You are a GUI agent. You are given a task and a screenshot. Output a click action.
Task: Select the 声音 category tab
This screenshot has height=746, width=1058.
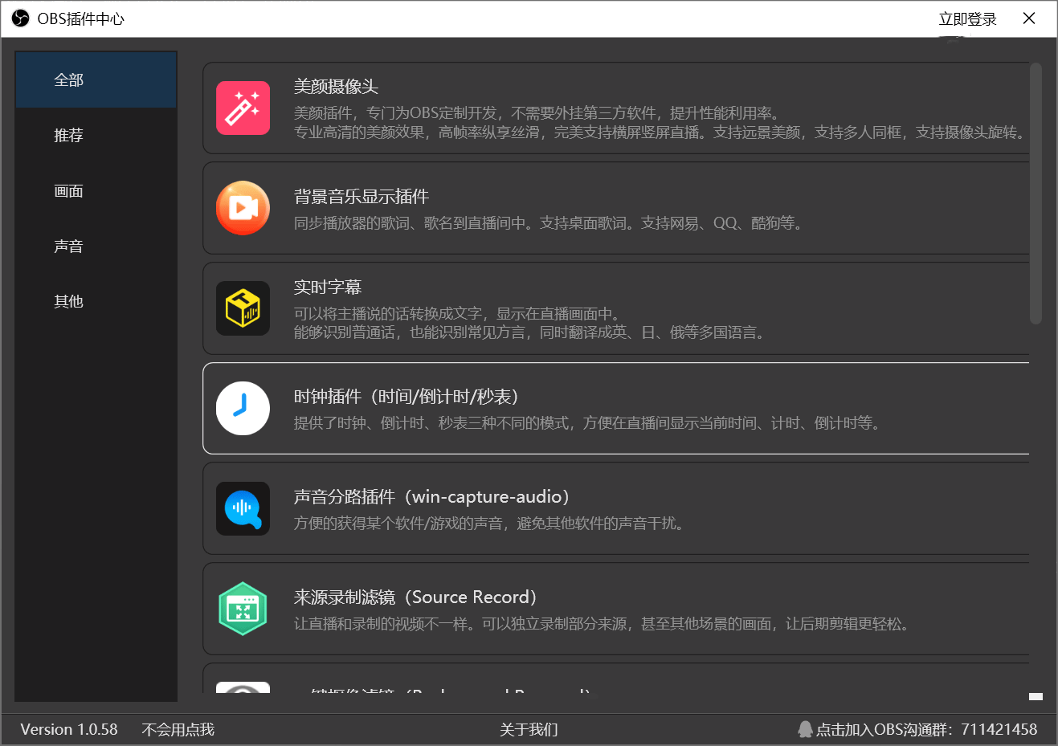click(68, 246)
